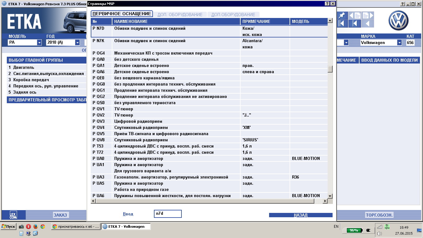
Task: Launch Firefox from quick launch
Action: (35, 227)
